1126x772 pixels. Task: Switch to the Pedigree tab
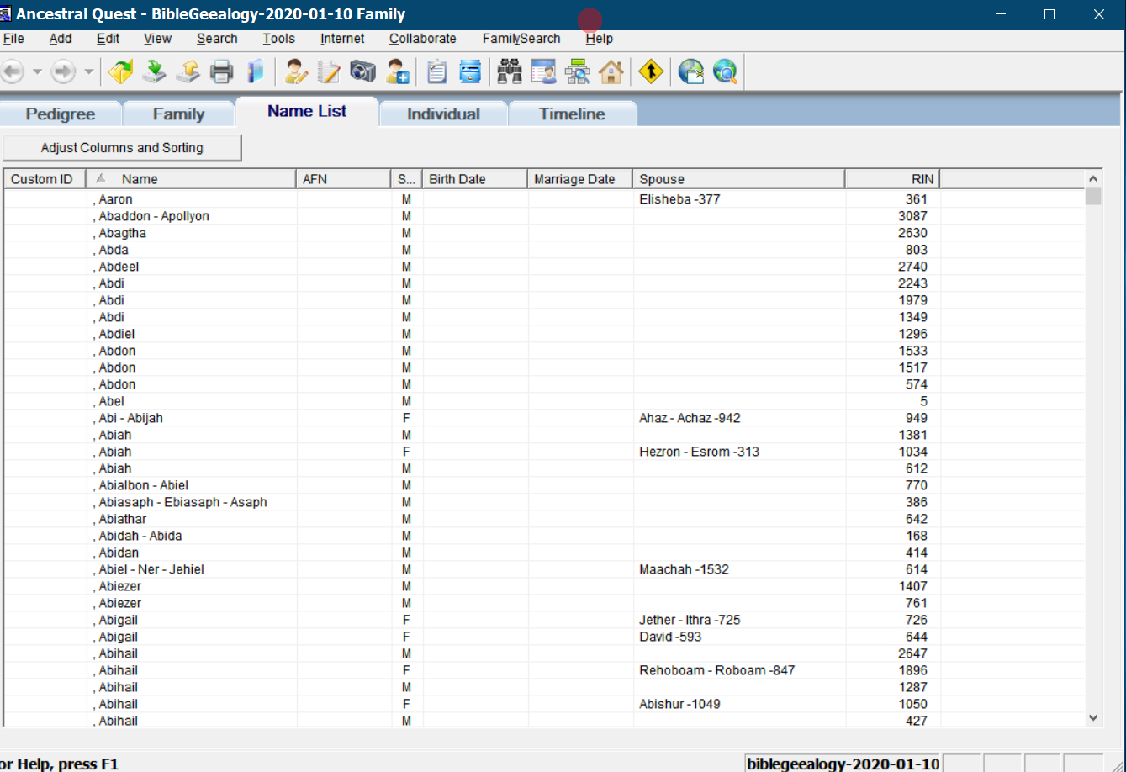(61, 114)
